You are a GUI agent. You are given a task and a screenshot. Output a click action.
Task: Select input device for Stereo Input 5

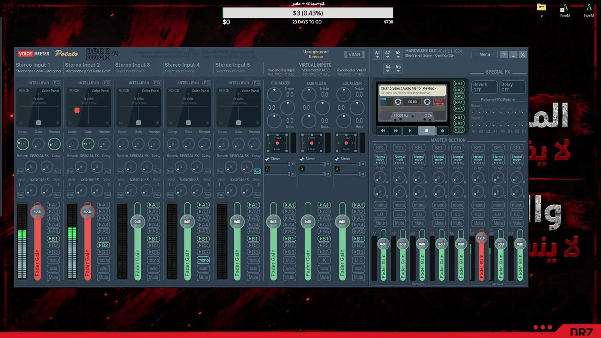pyautogui.click(x=230, y=71)
